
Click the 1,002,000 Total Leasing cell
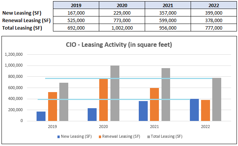[x=122, y=28]
